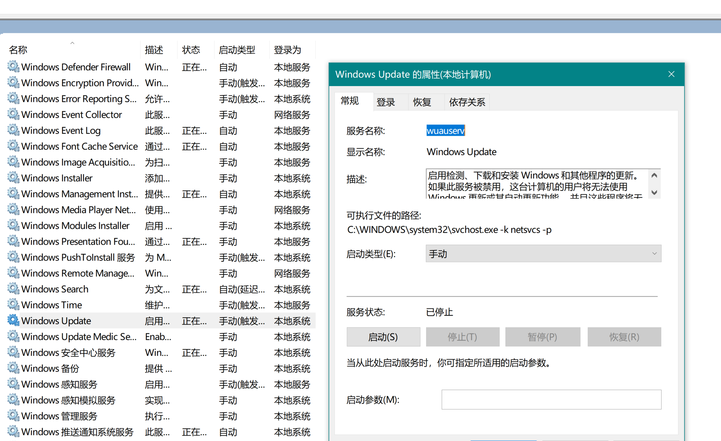721x441 pixels.
Task: Click the Windows 推送通知系统服务 gear icon
Action: pyautogui.click(x=13, y=431)
